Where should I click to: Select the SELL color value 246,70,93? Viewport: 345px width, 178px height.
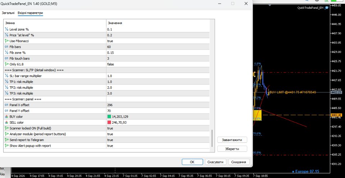[x=119, y=123]
